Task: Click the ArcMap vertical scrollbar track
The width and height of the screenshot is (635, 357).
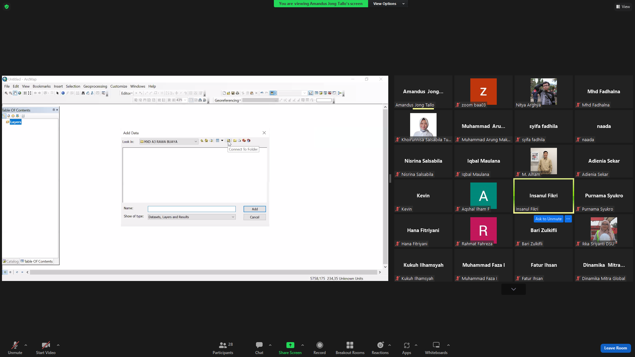Action: [385, 187]
